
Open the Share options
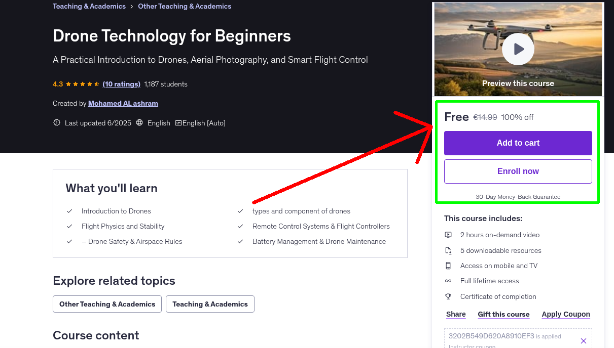(455, 314)
